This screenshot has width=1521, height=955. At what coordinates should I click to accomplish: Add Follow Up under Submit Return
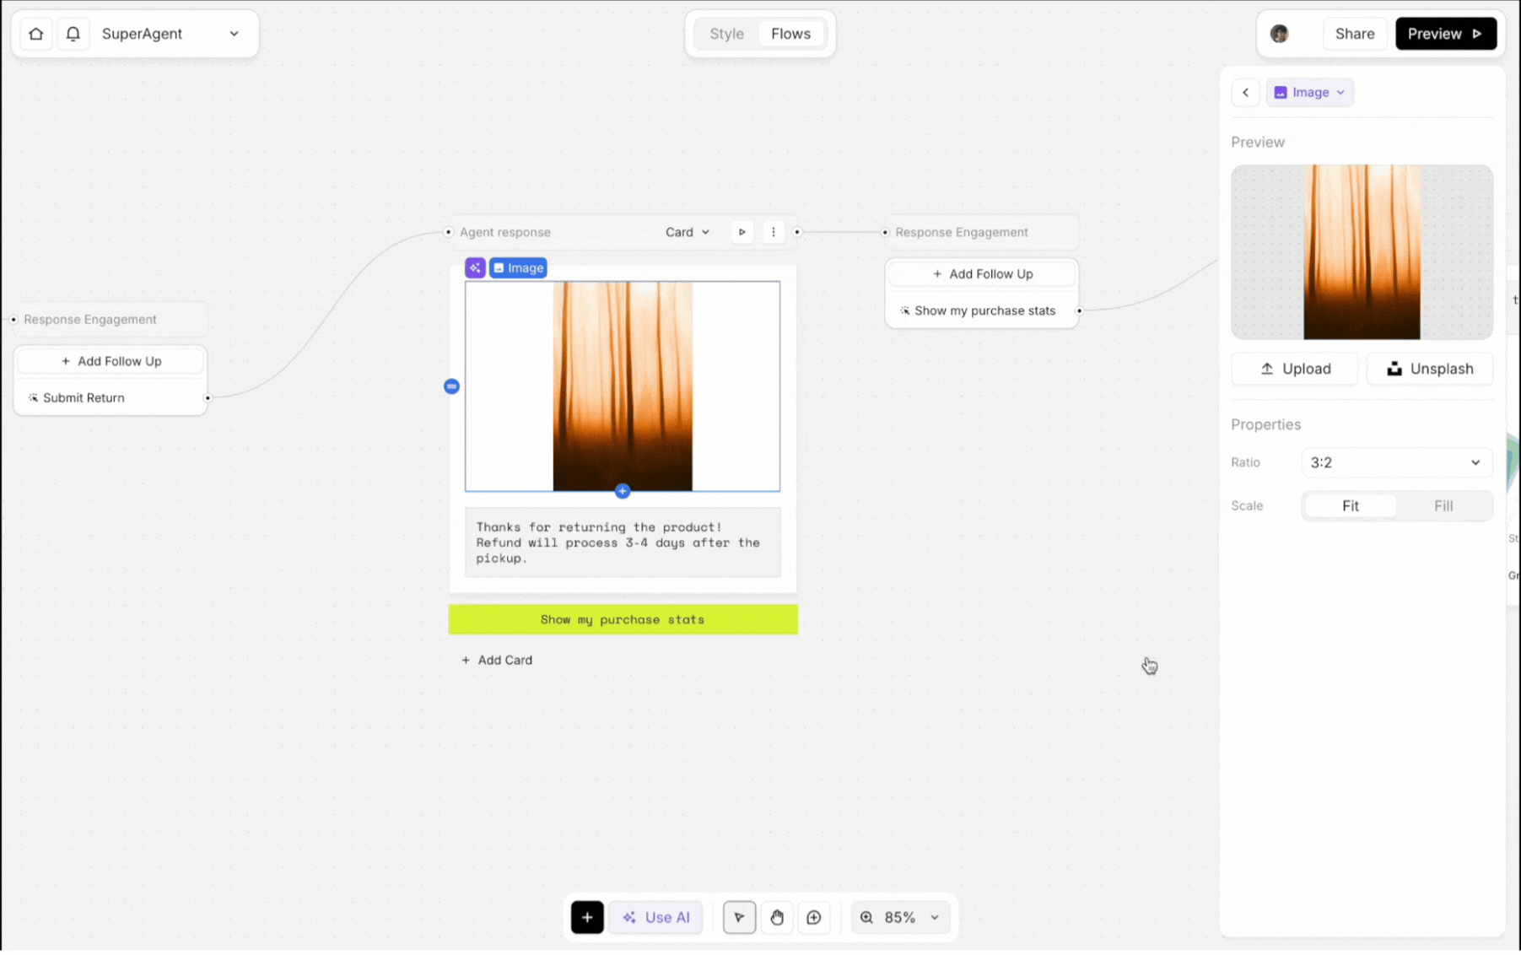click(x=111, y=361)
